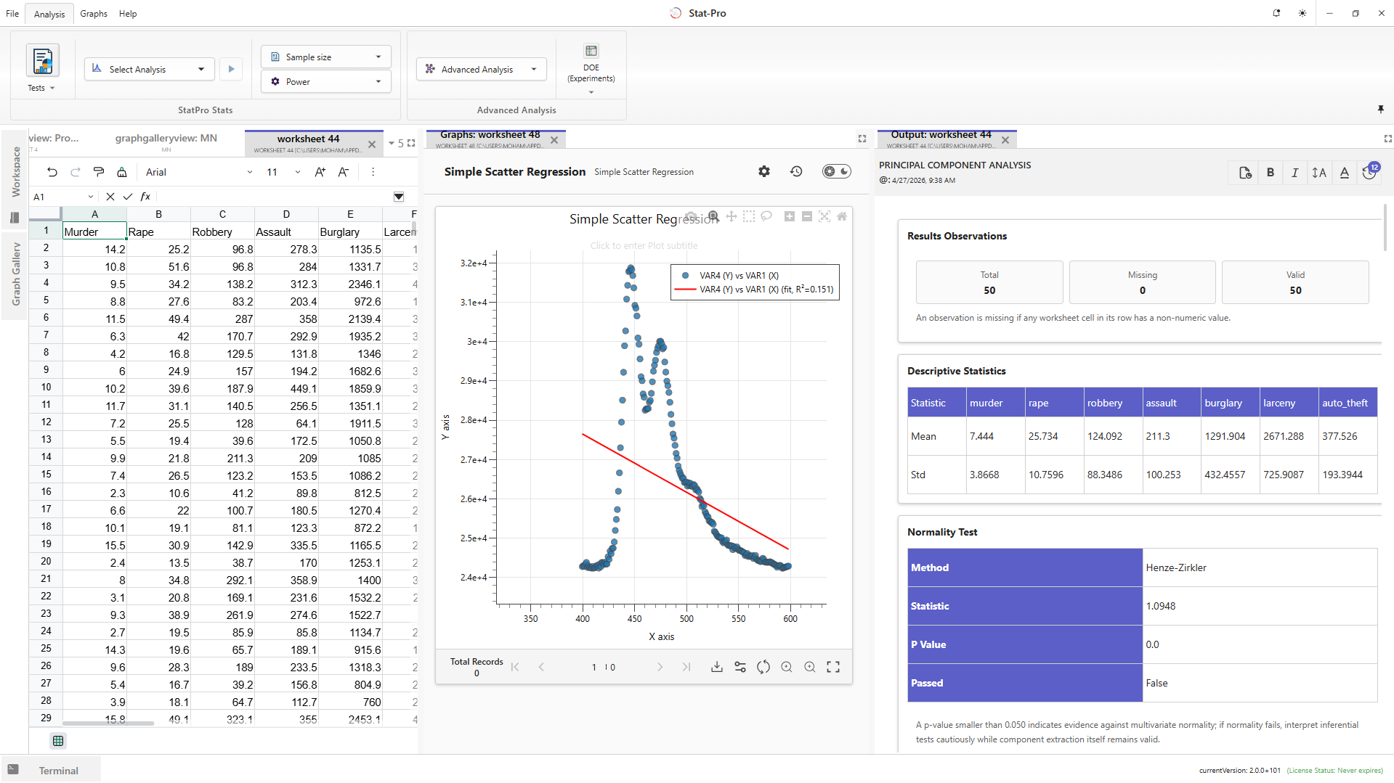Click the horizontal scrollbar of worksheet
1394x783 pixels.
pyautogui.click(x=108, y=723)
